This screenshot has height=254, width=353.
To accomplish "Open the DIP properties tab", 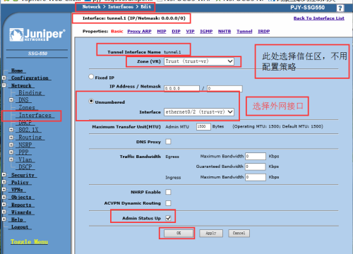I will pyautogui.click(x=176, y=31).
